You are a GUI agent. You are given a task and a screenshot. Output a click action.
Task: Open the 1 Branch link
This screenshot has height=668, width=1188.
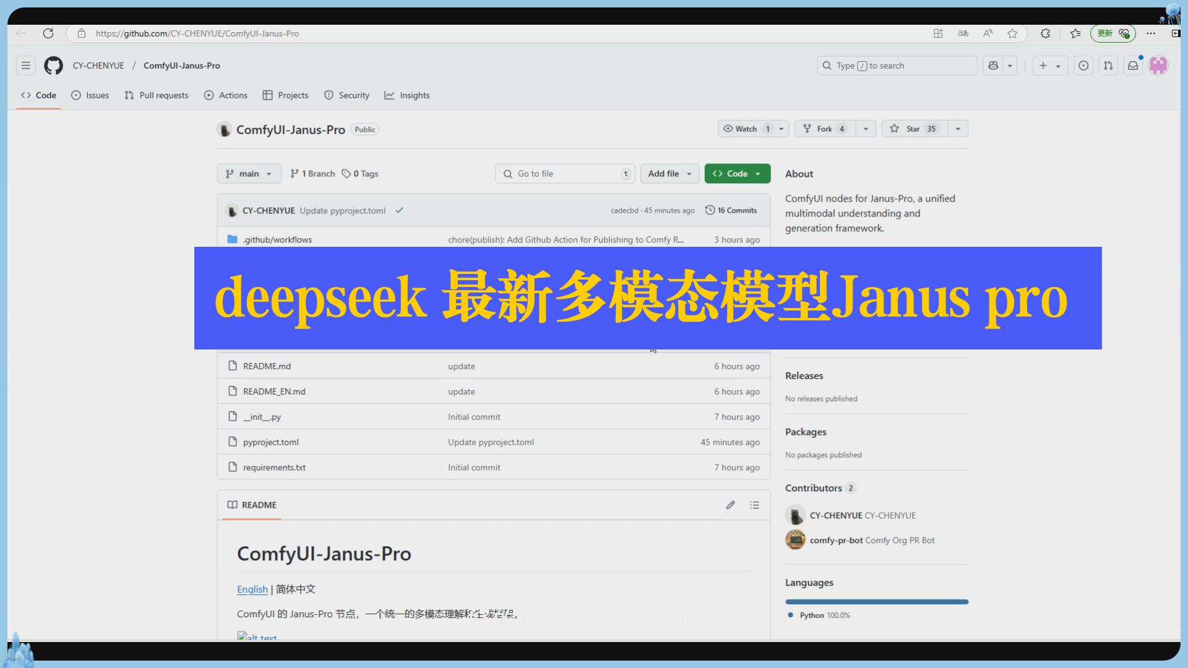[312, 174]
